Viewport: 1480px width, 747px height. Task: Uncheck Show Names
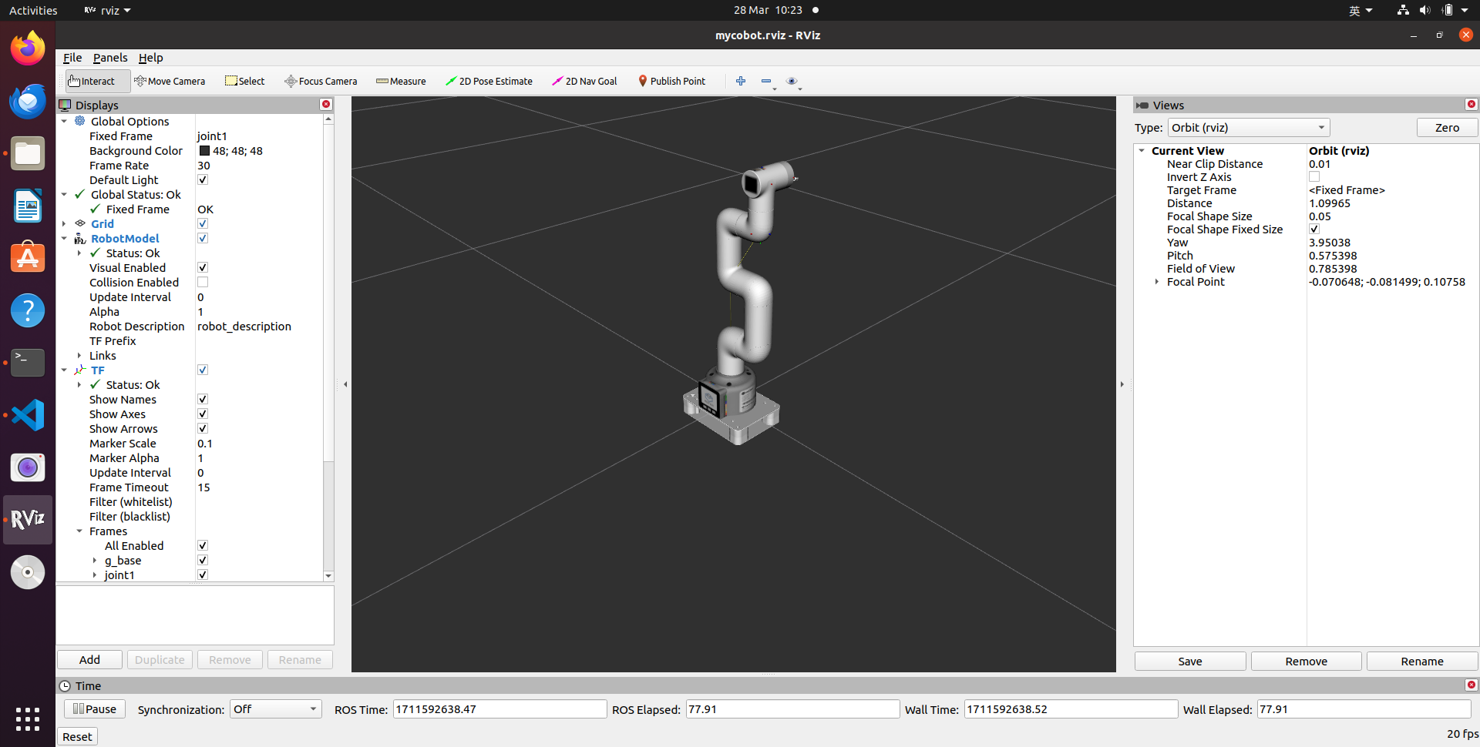pyautogui.click(x=203, y=399)
